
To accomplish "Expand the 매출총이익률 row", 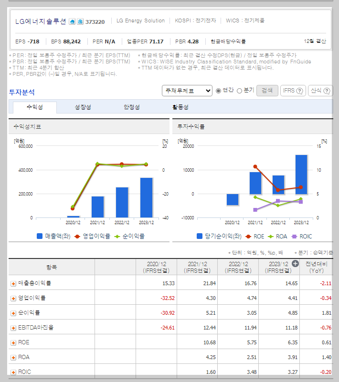I will point(13,284).
